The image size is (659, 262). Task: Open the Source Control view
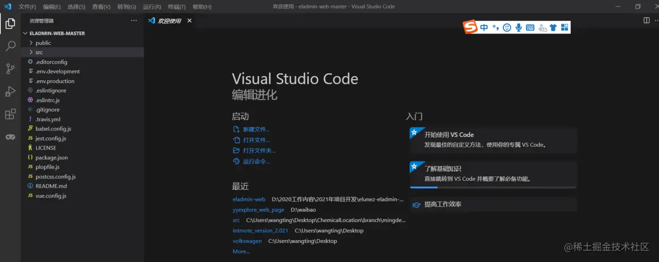[10, 69]
